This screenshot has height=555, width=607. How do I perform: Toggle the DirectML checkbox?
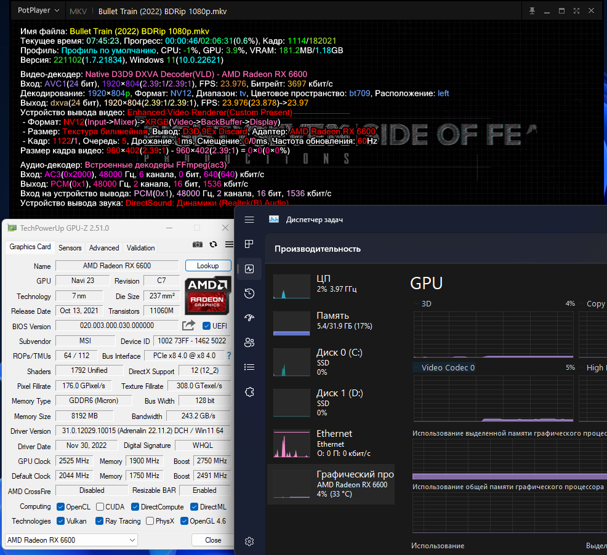point(195,506)
